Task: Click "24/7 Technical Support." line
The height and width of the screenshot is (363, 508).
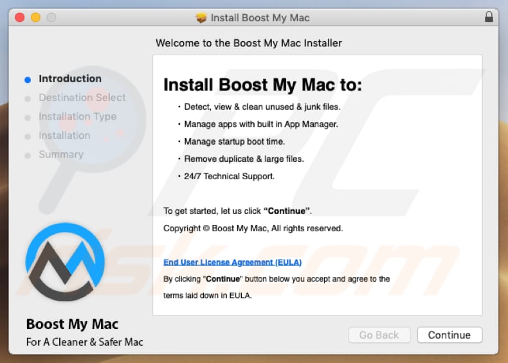Action: point(229,176)
